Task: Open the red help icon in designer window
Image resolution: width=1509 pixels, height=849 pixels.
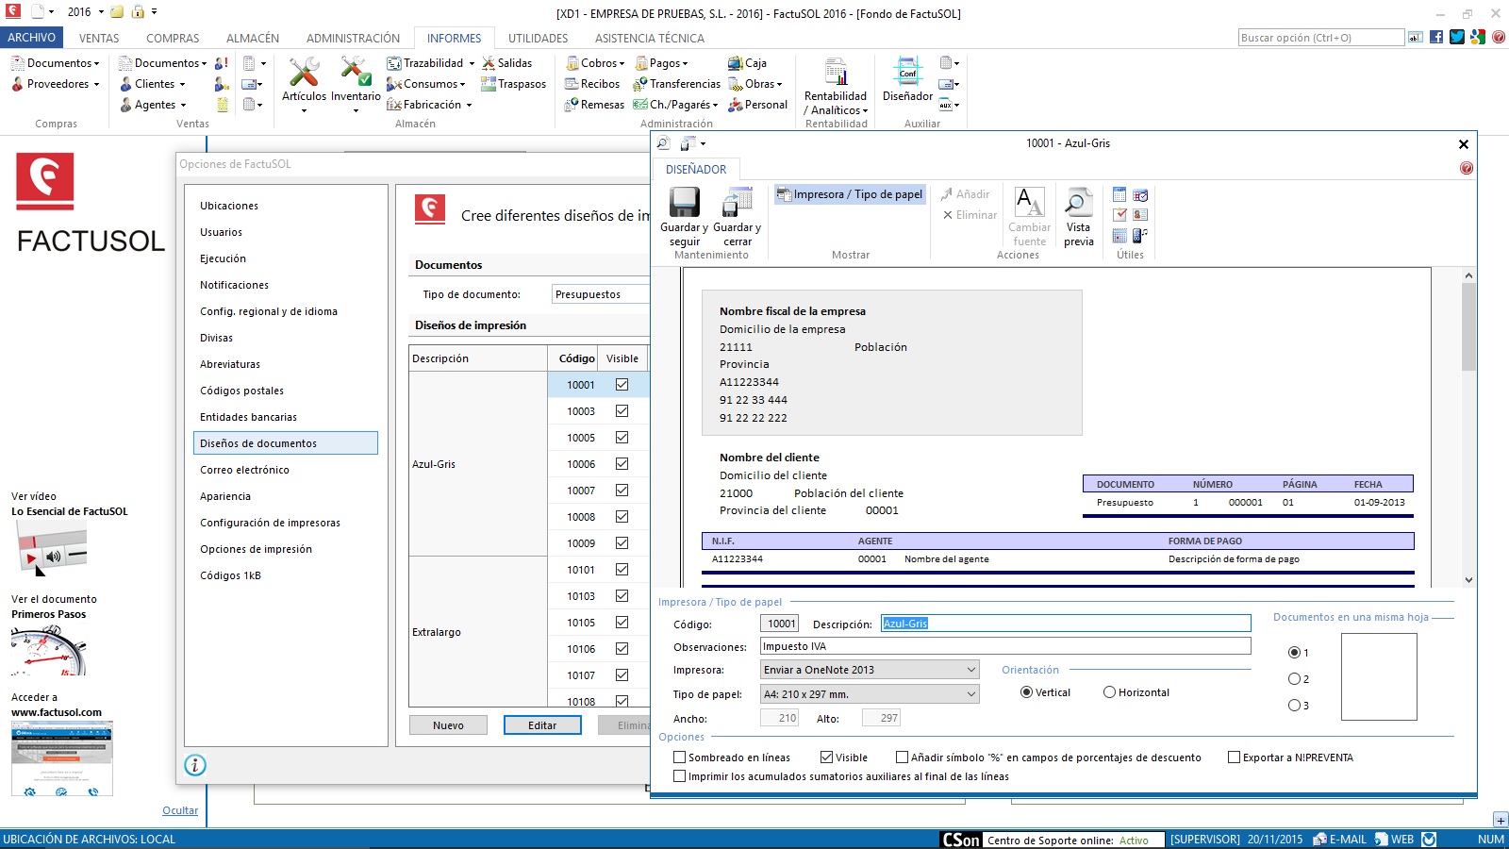Action: [x=1466, y=168]
